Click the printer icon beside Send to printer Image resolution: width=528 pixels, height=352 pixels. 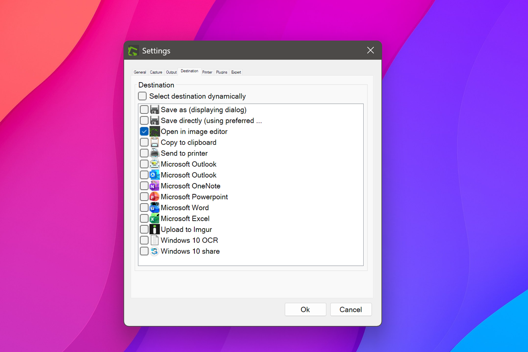coord(155,153)
